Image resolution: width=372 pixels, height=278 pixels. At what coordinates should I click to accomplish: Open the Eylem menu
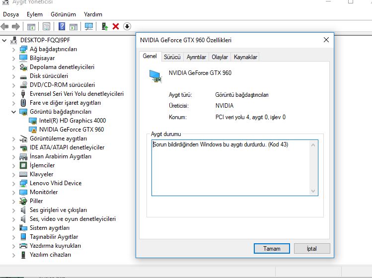tap(35, 14)
